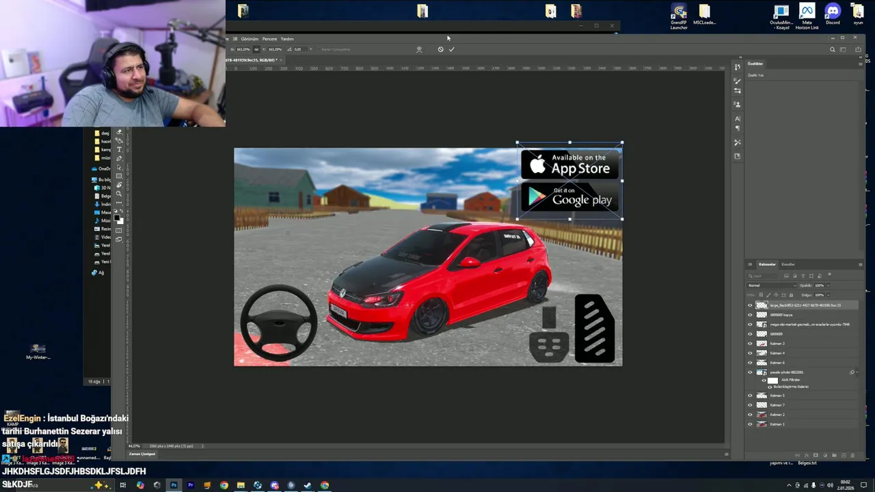
Task: Lock transparent pixels icon
Action: 761,295
